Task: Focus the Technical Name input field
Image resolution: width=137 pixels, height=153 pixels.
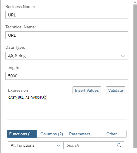Action: (x=67, y=35)
